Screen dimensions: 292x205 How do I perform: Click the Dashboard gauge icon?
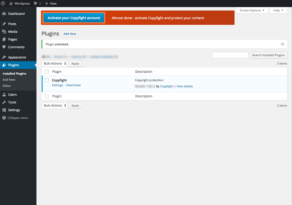pyautogui.click(x=4, y=14)
